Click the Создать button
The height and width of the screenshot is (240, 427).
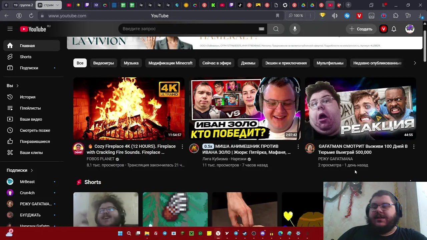point(361,29)
